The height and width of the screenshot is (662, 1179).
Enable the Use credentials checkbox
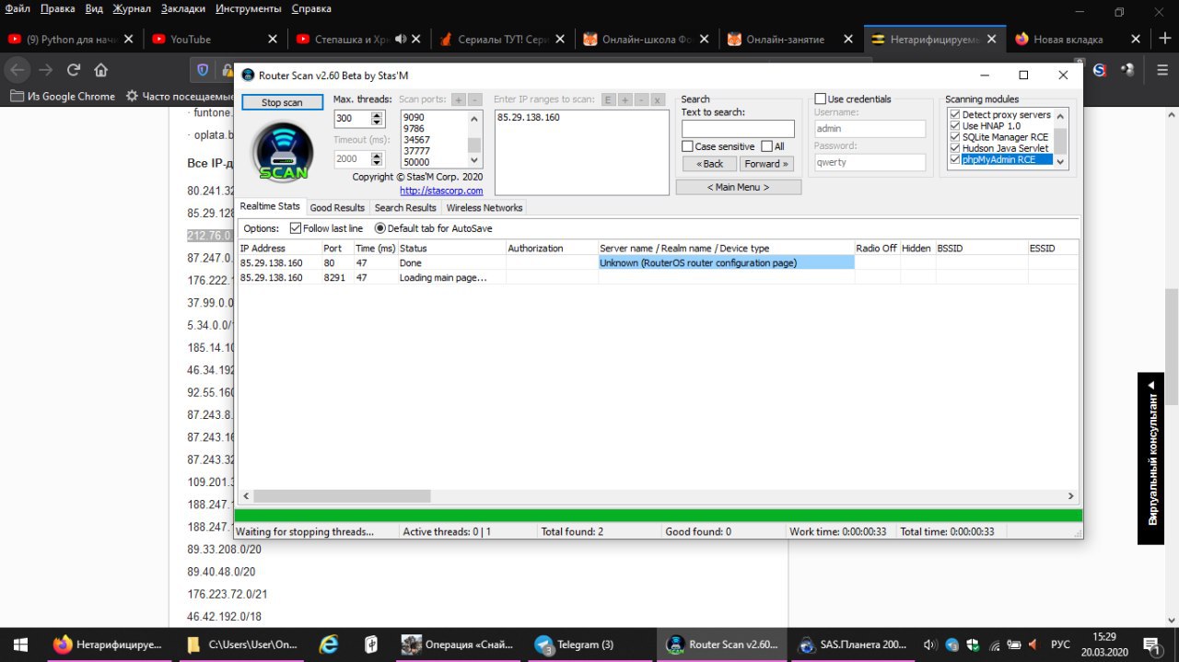[x=821, y=99]
